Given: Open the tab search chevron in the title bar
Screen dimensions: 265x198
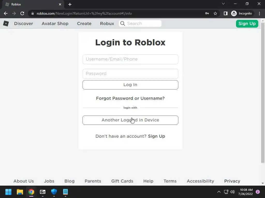Looking at the screenshot, I should pyautogui.click(x=223, y=4).
